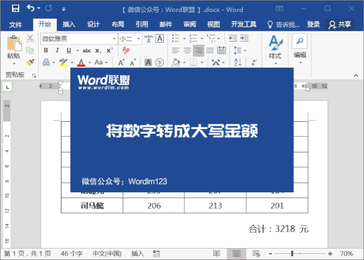Click the 登录 sign-in link
Screen dimensions: 364x260
(313, 24)
